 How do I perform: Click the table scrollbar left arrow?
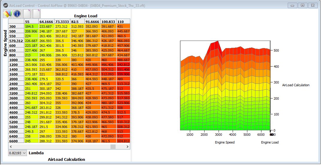pos(11,147)
